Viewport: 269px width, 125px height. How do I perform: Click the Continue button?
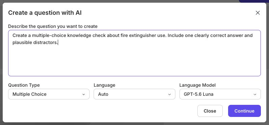[x=244, y=111]
